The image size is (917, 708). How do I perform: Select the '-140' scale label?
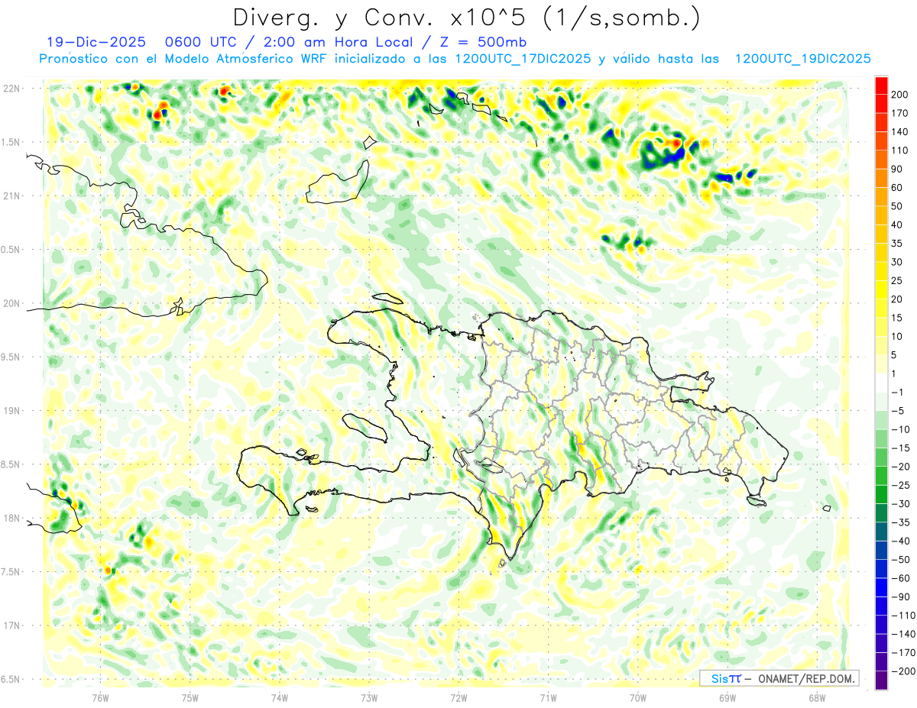coord(902,635)
